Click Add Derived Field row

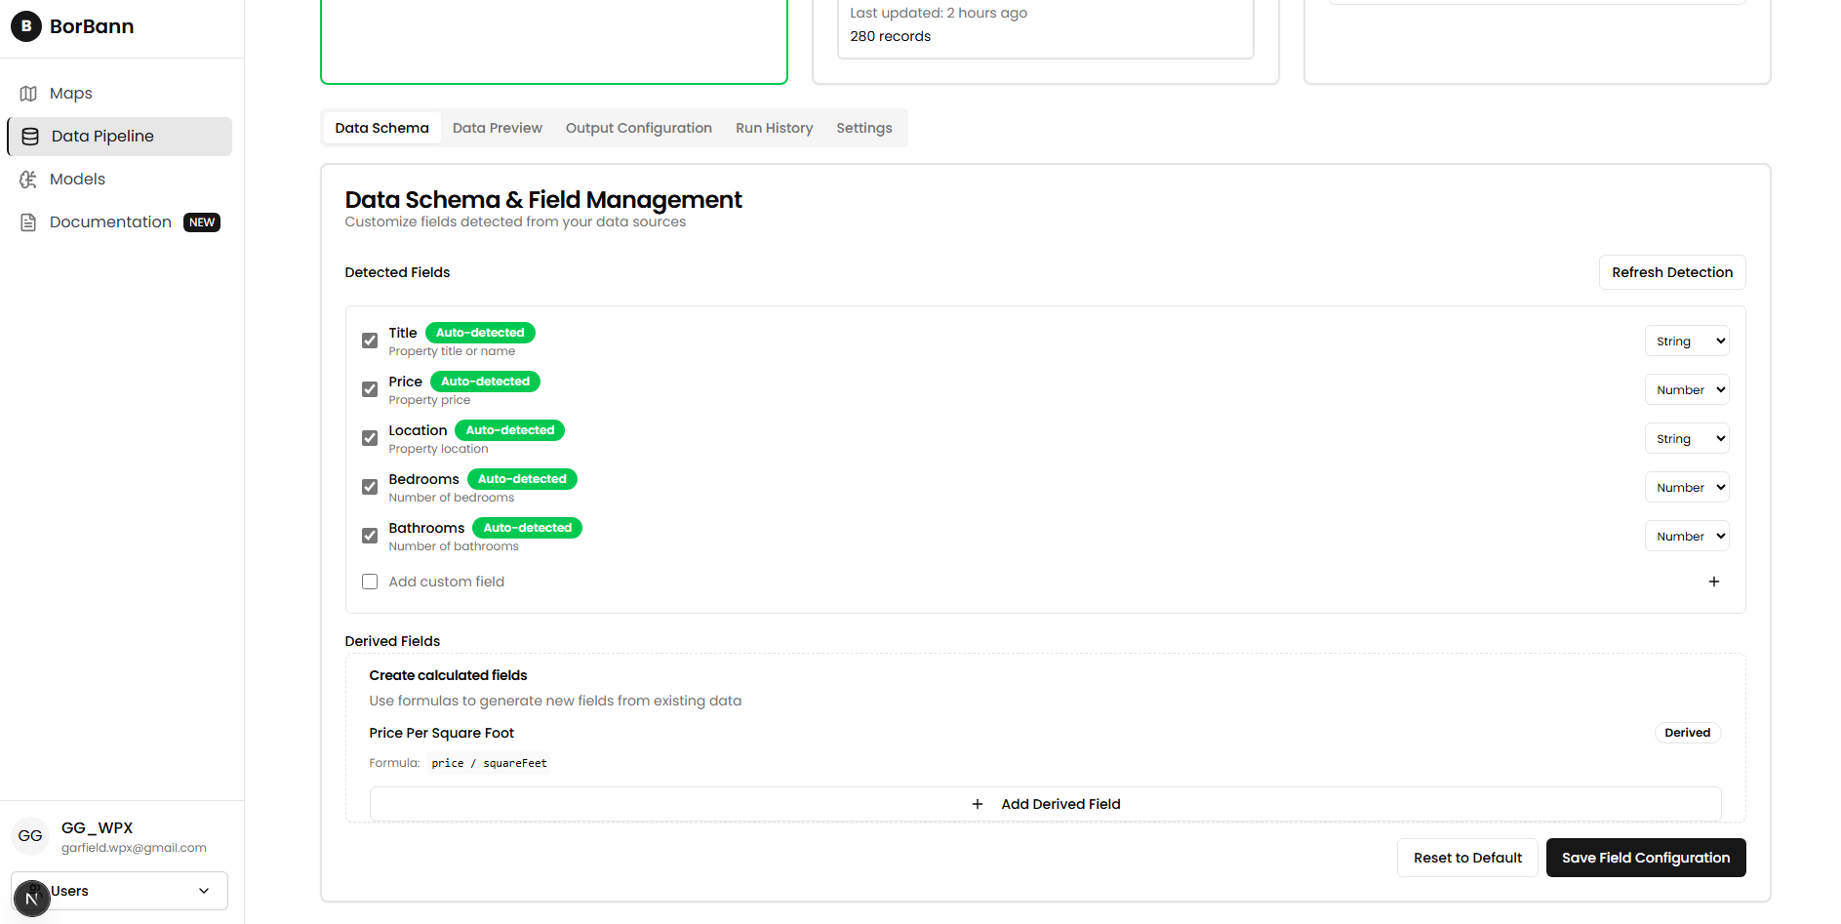1045,804
